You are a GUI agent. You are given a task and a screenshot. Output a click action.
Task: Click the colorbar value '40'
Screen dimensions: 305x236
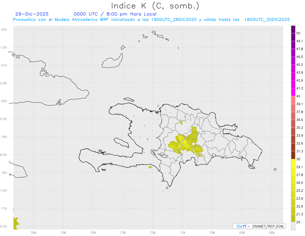tap(298, 96)
